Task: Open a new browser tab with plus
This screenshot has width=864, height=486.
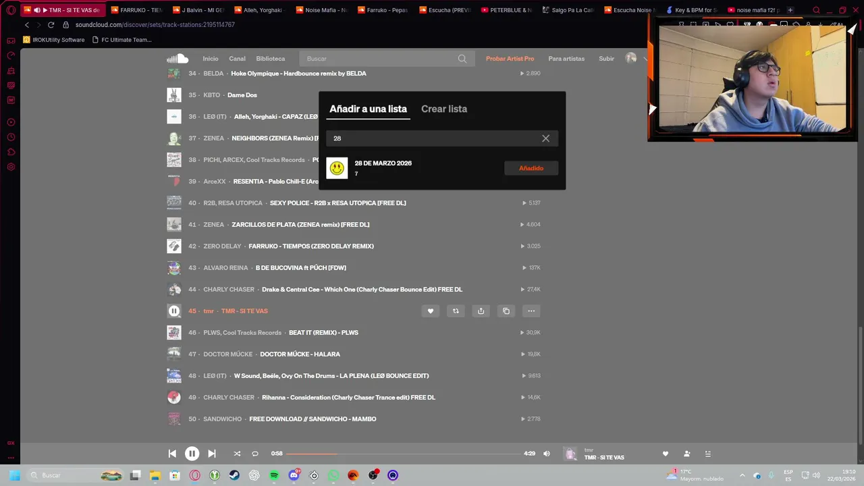Action: click(x=790, y=10)
